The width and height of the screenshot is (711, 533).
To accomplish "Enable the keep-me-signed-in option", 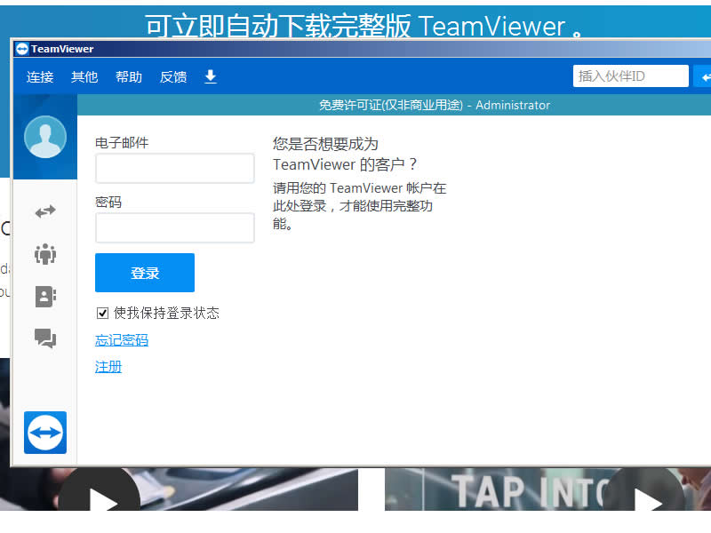I will click(102, 313).
